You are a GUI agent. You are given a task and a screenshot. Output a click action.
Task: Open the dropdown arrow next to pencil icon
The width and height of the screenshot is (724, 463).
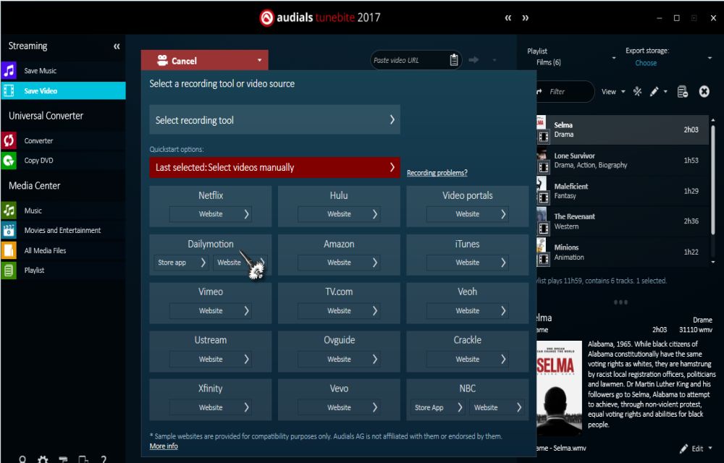coord(665,92)
